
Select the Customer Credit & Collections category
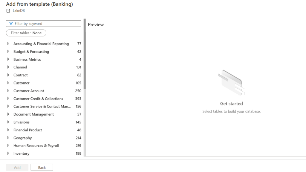(x=38, y=99)
